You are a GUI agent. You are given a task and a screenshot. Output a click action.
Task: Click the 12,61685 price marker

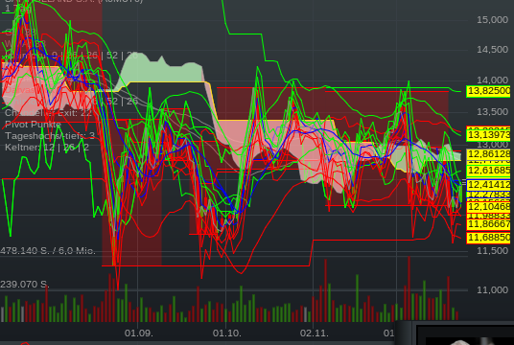click(x=488, y=171)
